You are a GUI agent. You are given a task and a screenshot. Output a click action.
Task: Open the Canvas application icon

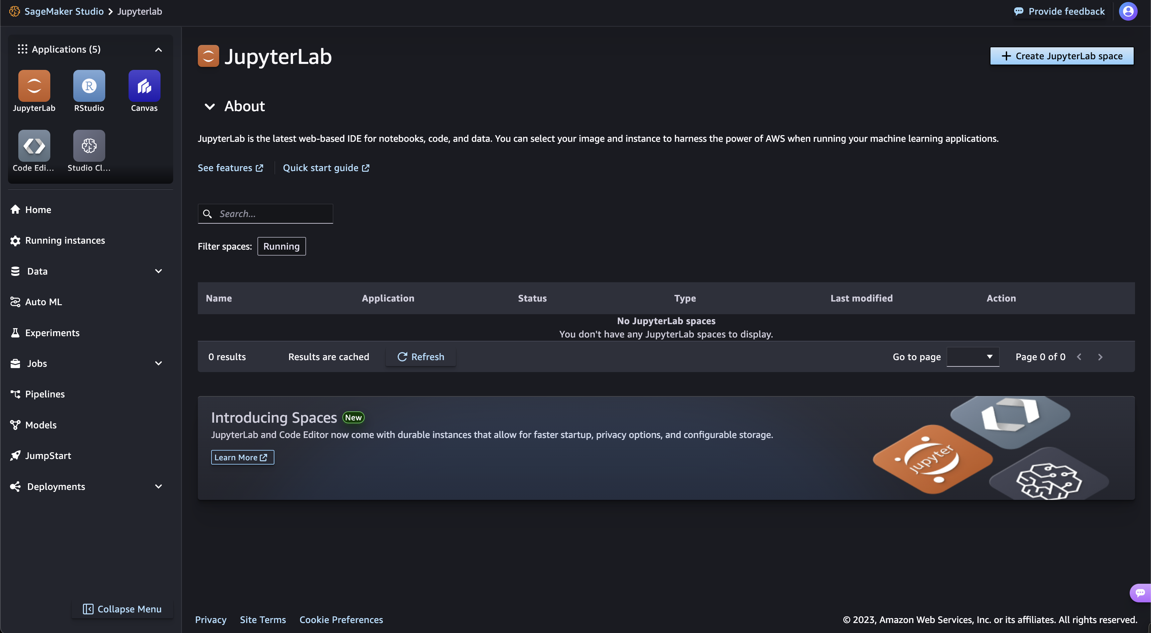(x=144, y=86)
